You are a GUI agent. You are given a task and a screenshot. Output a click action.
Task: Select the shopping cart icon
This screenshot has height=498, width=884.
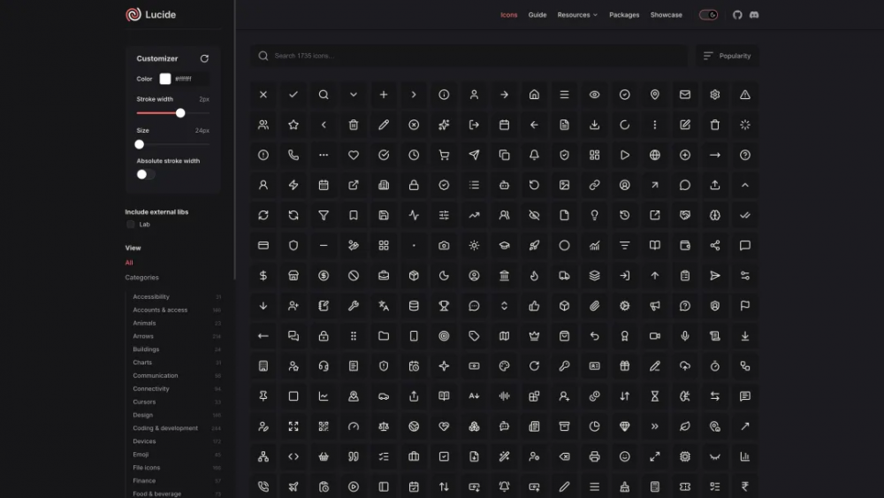[x=444, y=155]
